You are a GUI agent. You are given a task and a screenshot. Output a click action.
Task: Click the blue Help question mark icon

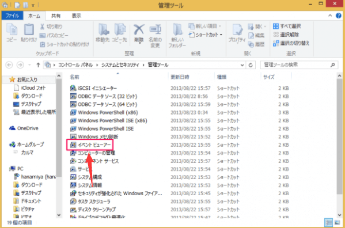339,16
